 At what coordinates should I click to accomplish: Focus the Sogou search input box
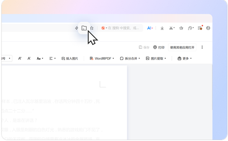point(123,28)
